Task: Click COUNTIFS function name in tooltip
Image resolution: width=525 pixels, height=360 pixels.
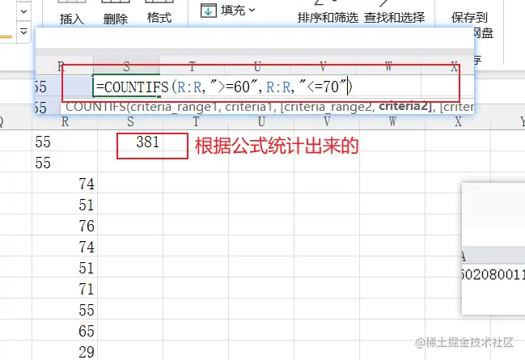Action: [95, 107]
